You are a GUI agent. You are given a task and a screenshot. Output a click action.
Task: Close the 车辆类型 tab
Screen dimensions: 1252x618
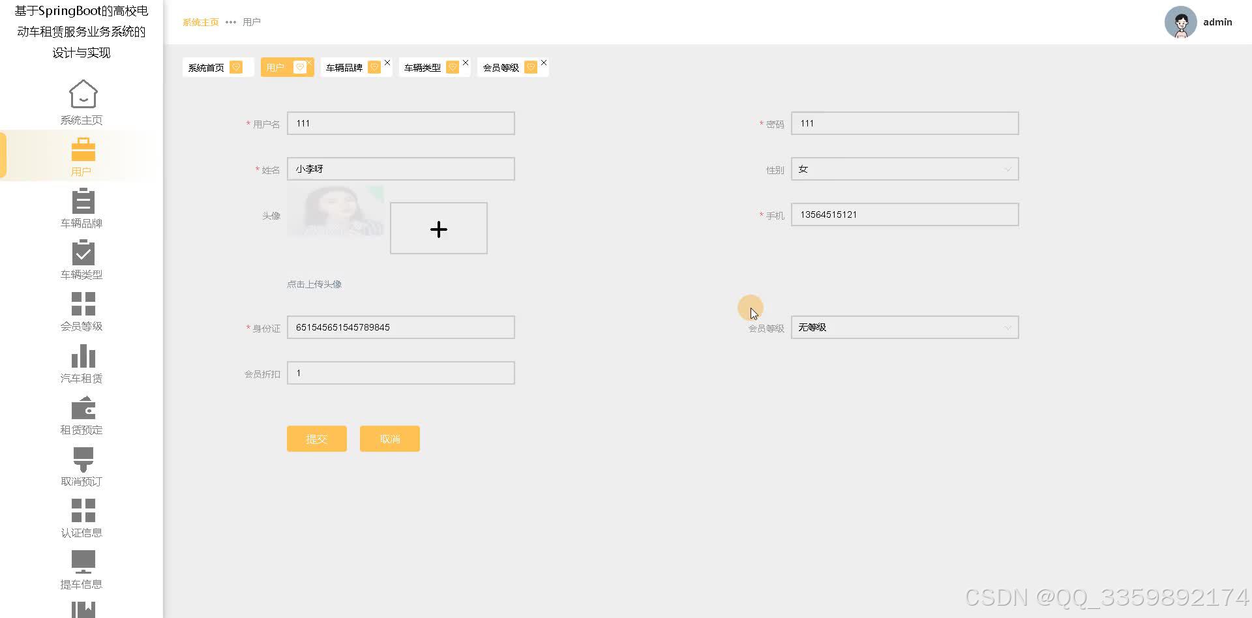466,63
